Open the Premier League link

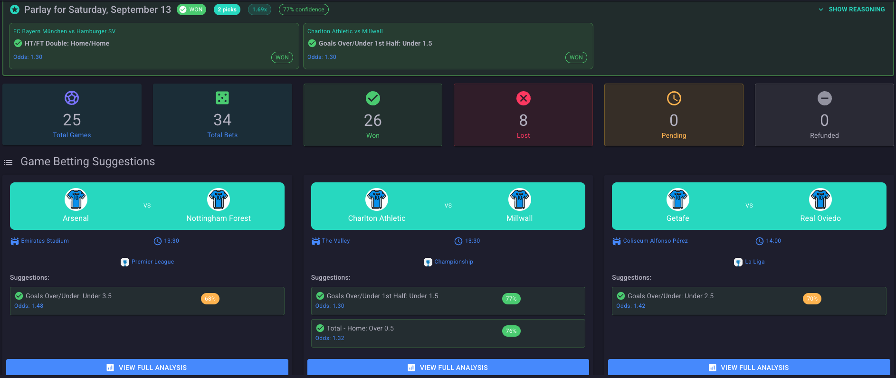pos(152,262)
